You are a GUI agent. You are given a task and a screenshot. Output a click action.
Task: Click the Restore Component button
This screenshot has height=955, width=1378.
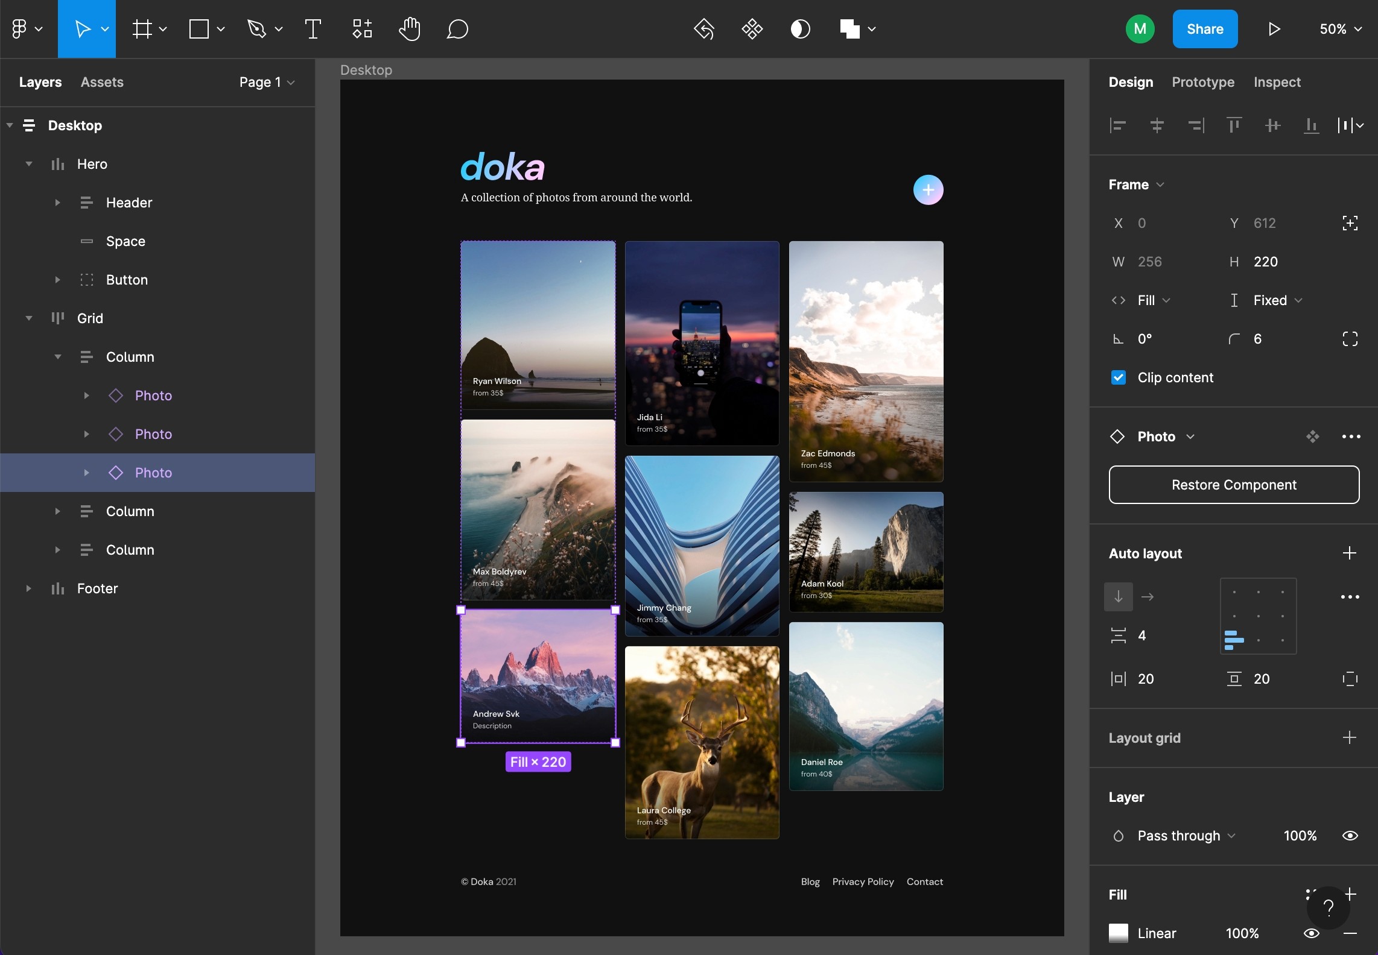click(1233, 485)
